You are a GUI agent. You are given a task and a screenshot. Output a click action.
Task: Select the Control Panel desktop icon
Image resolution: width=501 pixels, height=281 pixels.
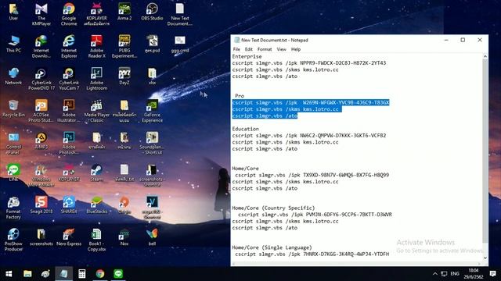click(x=13, y=144)
